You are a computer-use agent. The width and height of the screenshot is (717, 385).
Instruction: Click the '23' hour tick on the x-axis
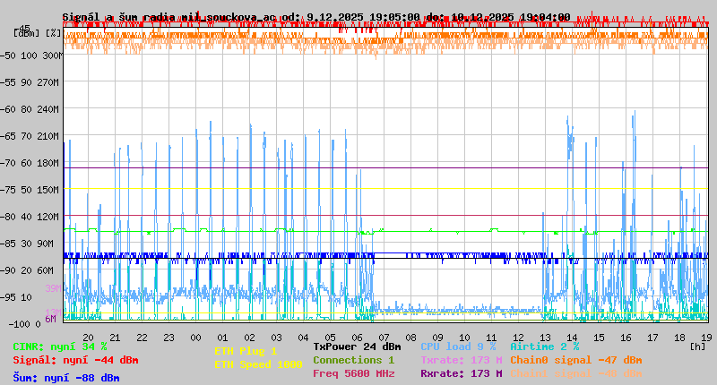tap(169, 338)
